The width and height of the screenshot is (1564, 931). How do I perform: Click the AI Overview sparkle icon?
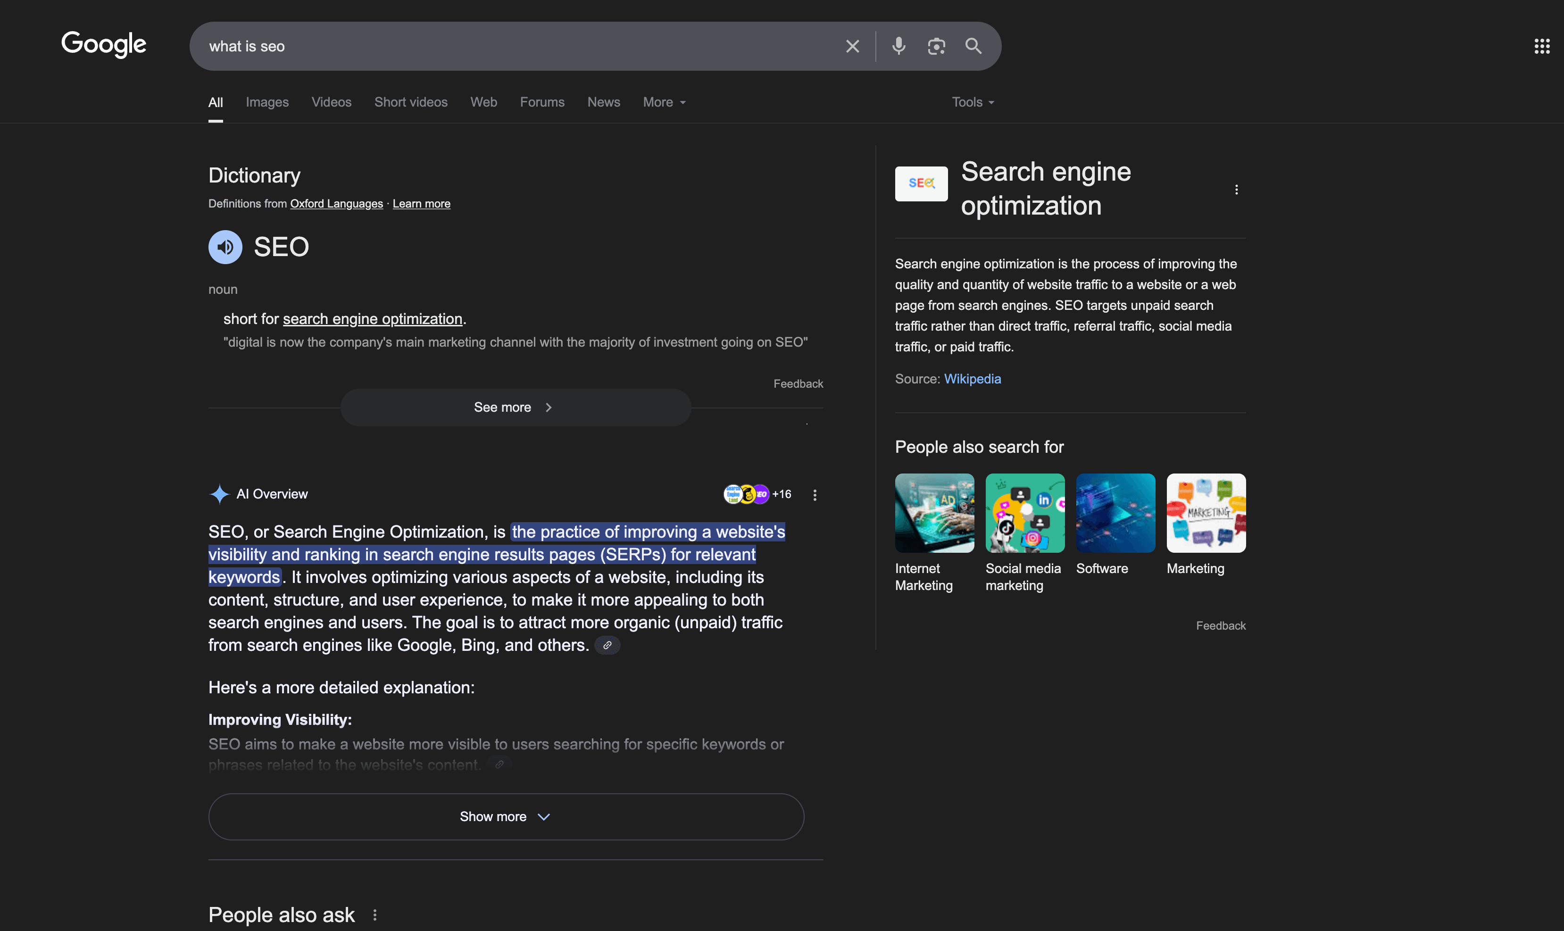219,494
